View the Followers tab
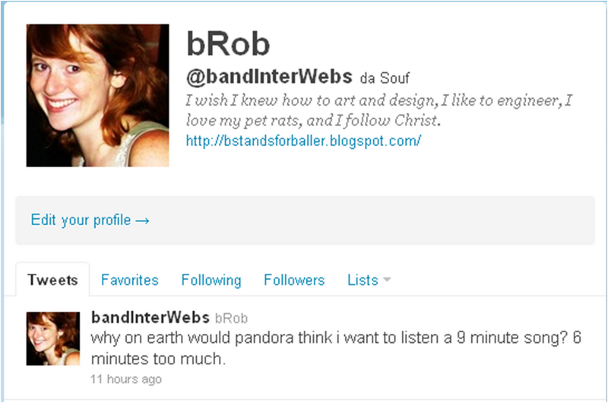This screenshot has width=608, height=403. 294,280
